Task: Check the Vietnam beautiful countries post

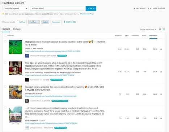Action: 5,41
